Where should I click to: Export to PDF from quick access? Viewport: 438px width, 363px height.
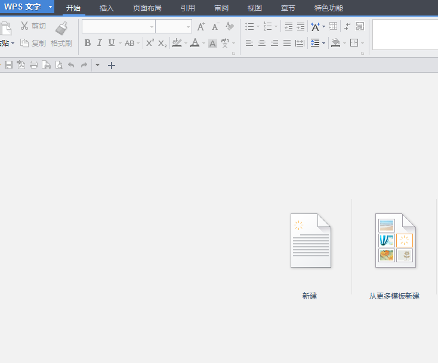coord(21,65)
